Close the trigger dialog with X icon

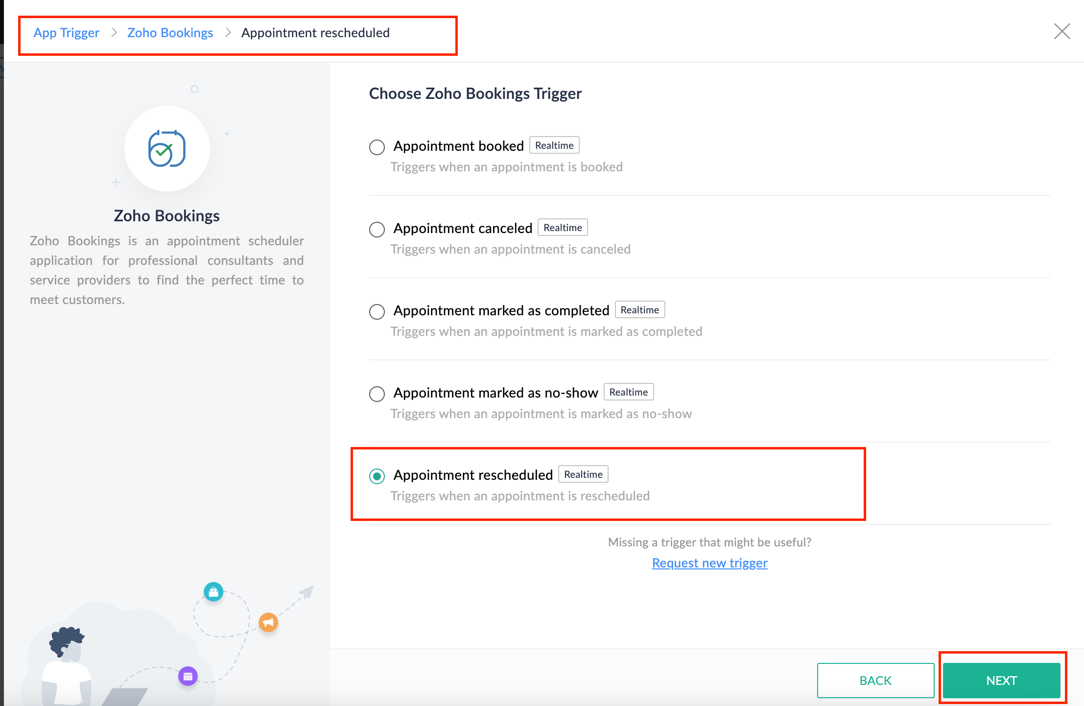pyautogui.click(x=1062, y=31)
